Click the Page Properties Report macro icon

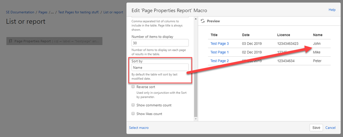[11, 41]
